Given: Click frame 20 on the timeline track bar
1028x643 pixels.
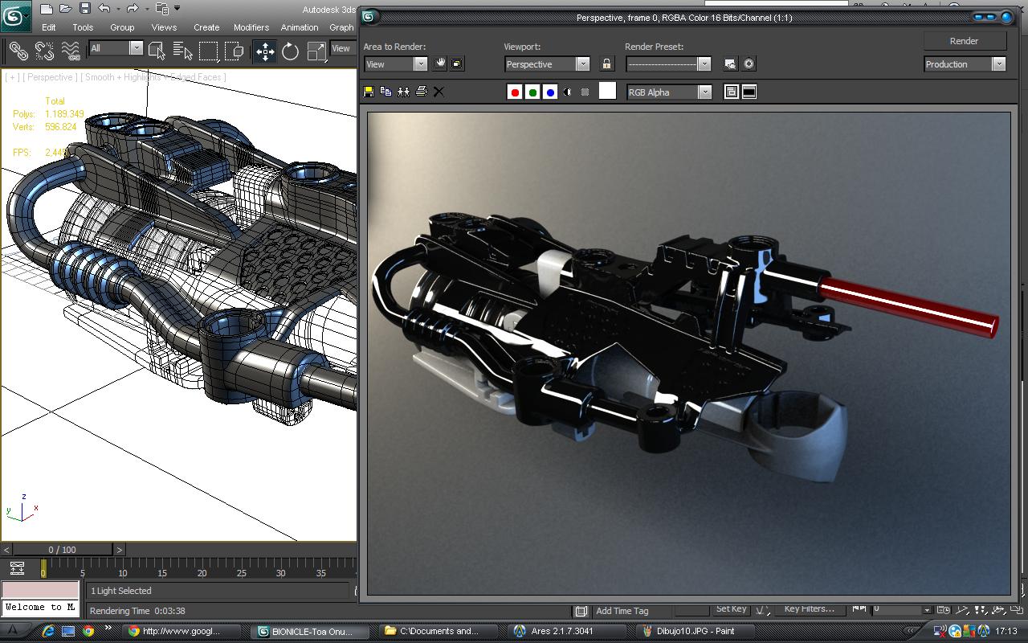Looking at the screenshot, I should (x=202, y=568).
